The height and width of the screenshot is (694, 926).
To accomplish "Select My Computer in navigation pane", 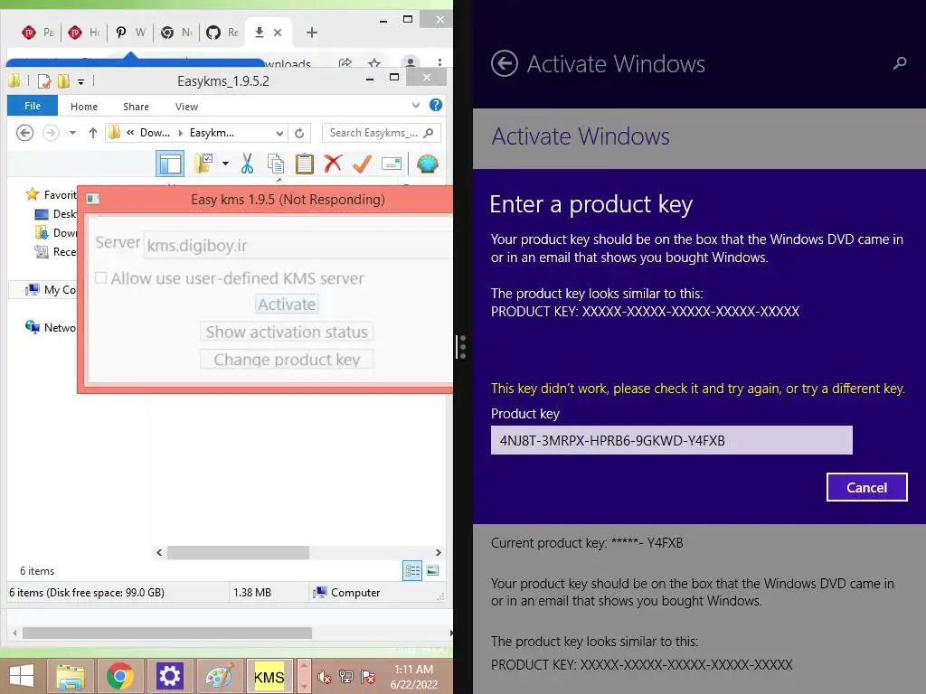I will [51, 290].
